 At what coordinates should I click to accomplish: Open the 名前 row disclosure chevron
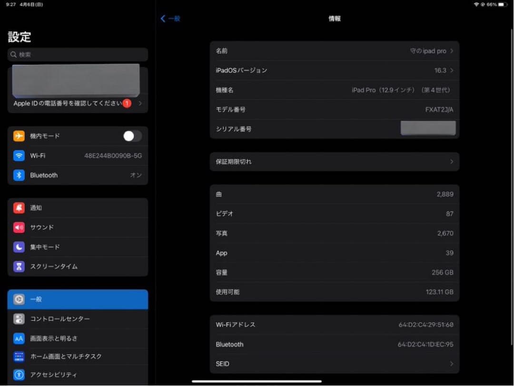tap(452, 51)
